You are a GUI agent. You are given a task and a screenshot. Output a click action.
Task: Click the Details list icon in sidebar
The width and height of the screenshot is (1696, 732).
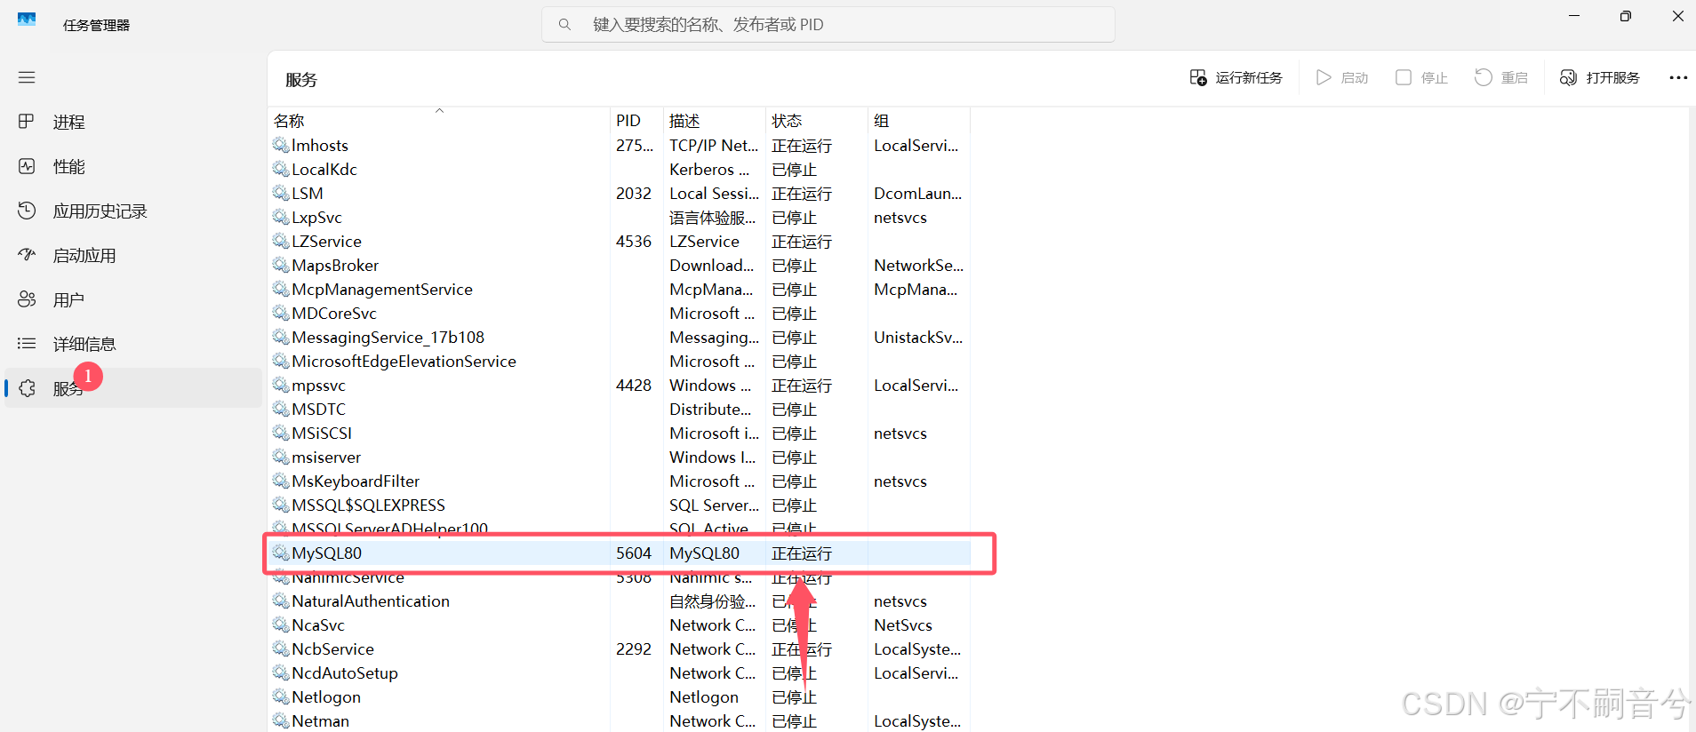pyautogui.click(x=27, y=344)
